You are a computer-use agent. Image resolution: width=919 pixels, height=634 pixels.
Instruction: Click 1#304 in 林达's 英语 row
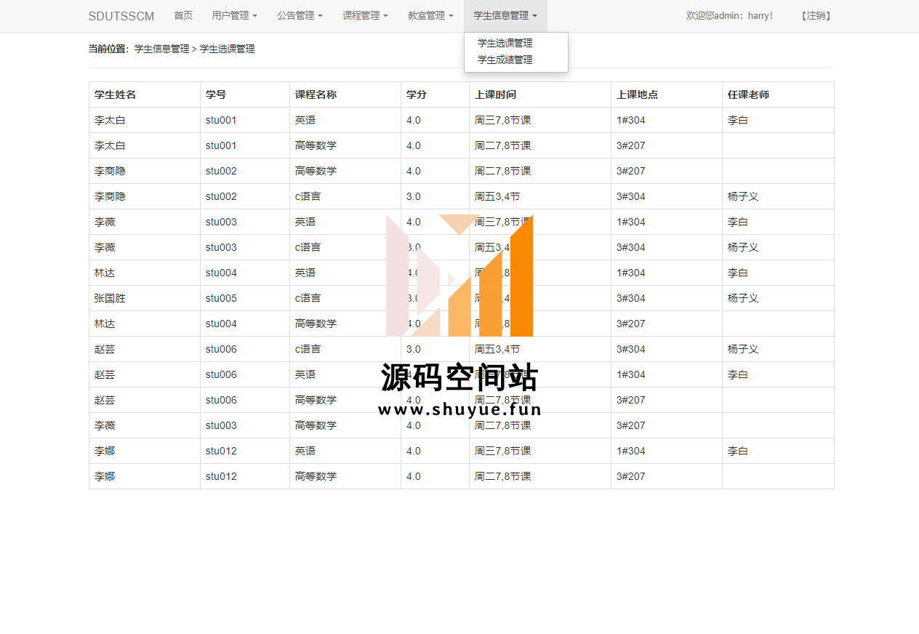630,273
